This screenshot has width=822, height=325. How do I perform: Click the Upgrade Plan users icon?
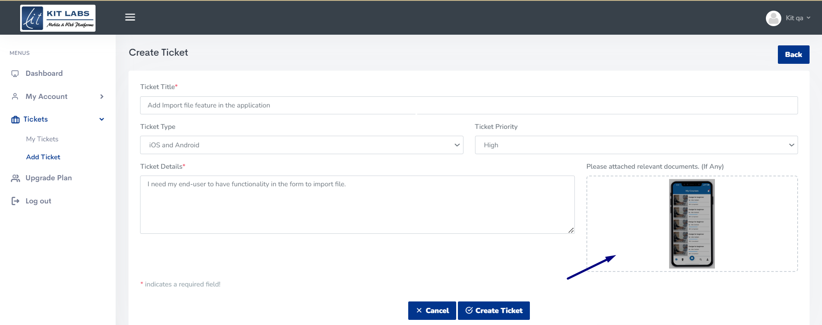tap(15, 178)
